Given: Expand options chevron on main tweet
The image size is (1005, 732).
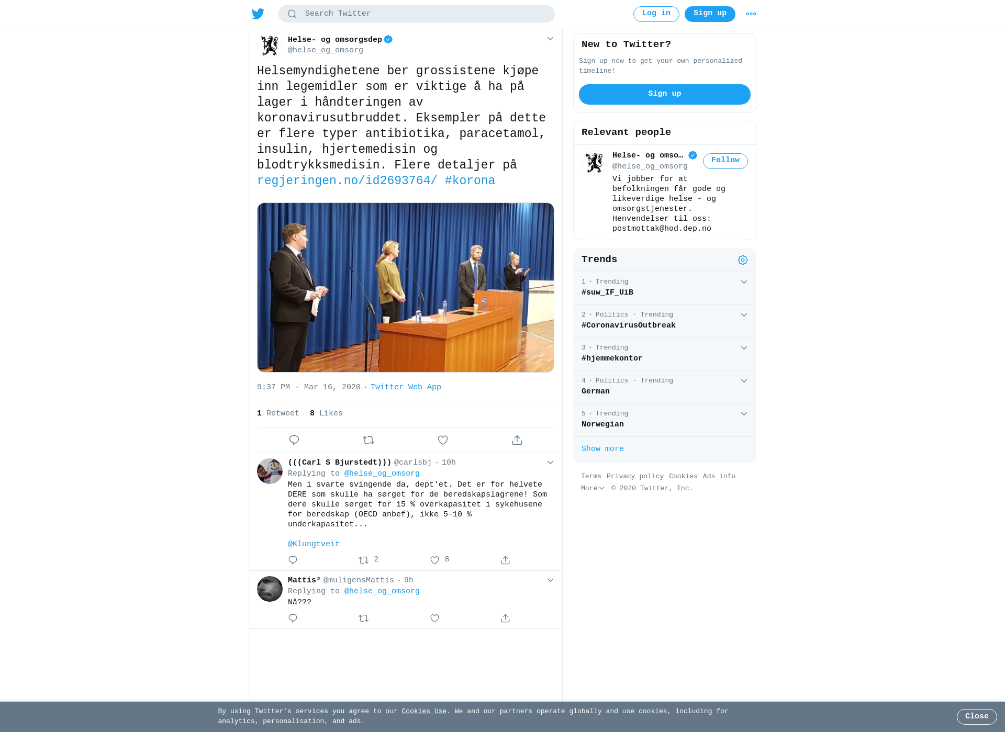Looking at the screenshot, I should [x=550, y=39].
